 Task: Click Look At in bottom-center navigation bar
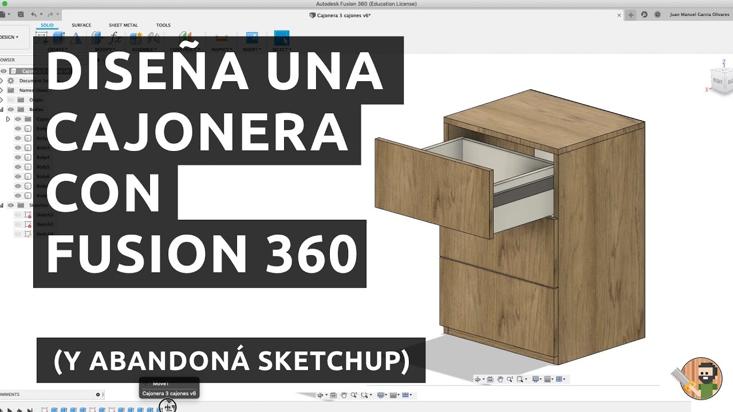(333, 395)
